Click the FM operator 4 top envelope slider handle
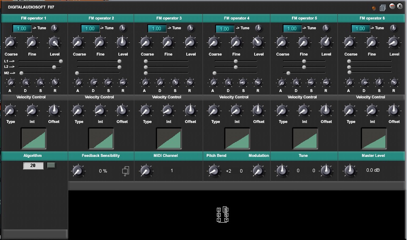Screen dimensions: 407x240 coord(236,61)
